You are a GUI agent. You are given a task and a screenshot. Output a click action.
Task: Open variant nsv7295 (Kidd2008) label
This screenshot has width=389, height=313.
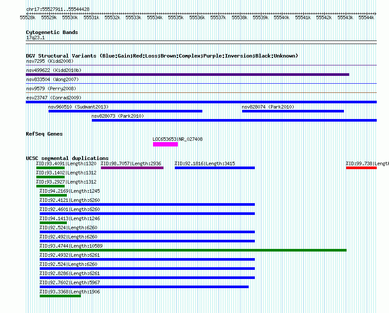[50, 61]
